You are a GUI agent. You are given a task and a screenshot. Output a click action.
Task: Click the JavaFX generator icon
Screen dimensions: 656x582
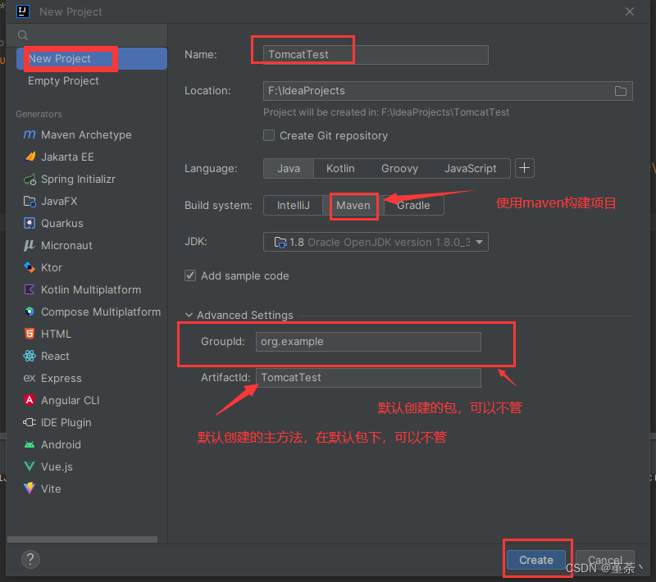pos(30,202)
